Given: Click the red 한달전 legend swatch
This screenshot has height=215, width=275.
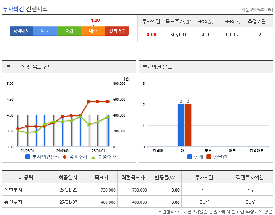Looking at the screenshot, I should 209,157.
